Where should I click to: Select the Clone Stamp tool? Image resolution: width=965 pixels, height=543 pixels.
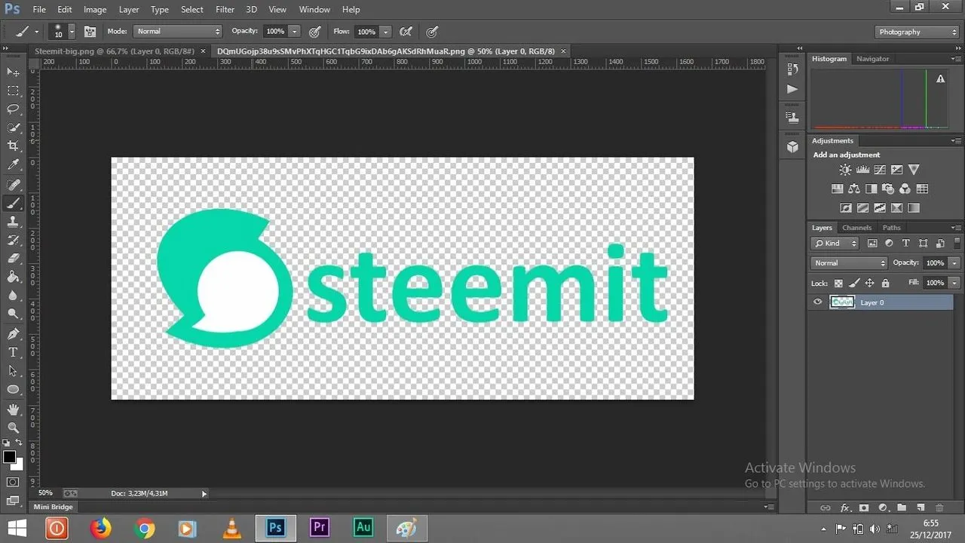[x=13, y=222]
